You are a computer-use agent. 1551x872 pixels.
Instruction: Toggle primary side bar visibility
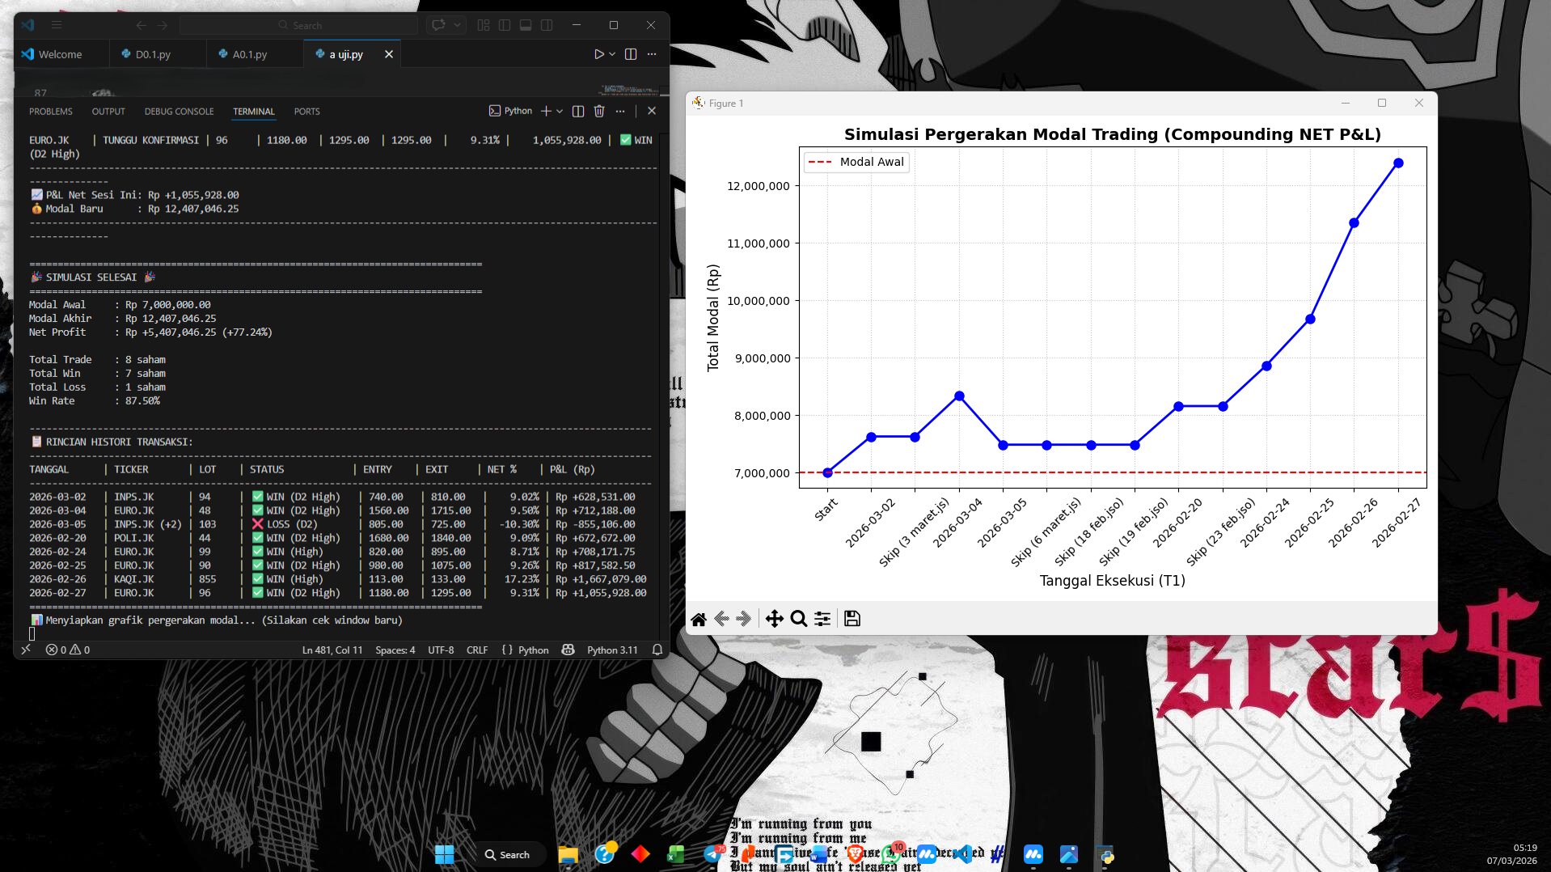click(x=505, y=25)
